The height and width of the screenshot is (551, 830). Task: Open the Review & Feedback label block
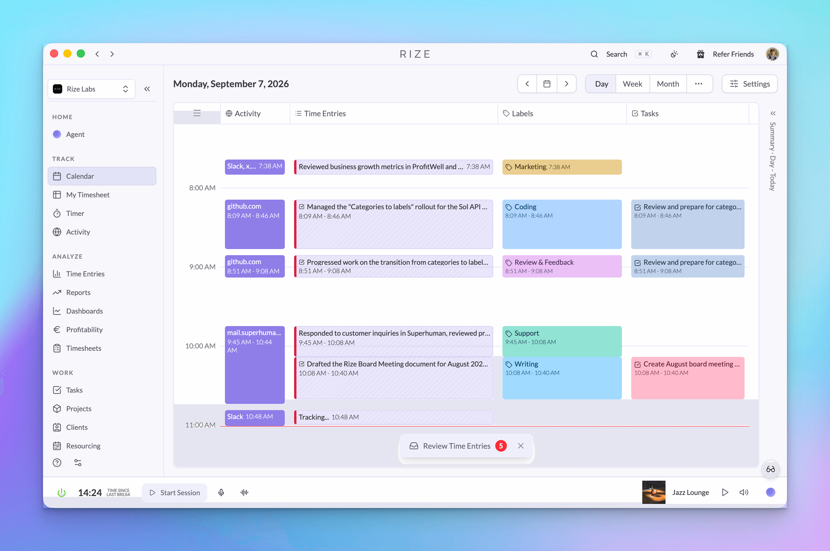(562, 266)
